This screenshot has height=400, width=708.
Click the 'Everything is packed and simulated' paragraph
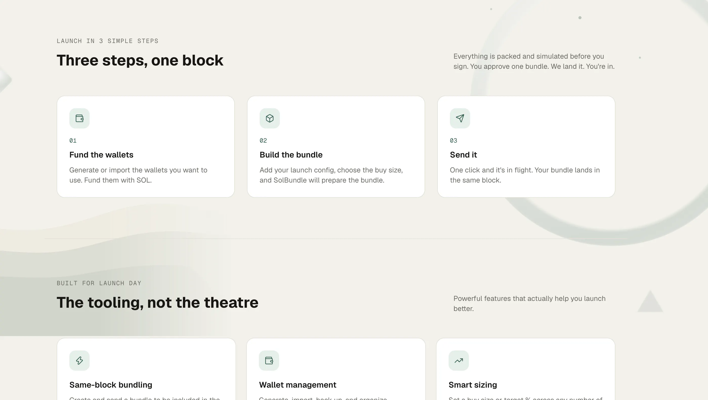(x=534, y=61)
